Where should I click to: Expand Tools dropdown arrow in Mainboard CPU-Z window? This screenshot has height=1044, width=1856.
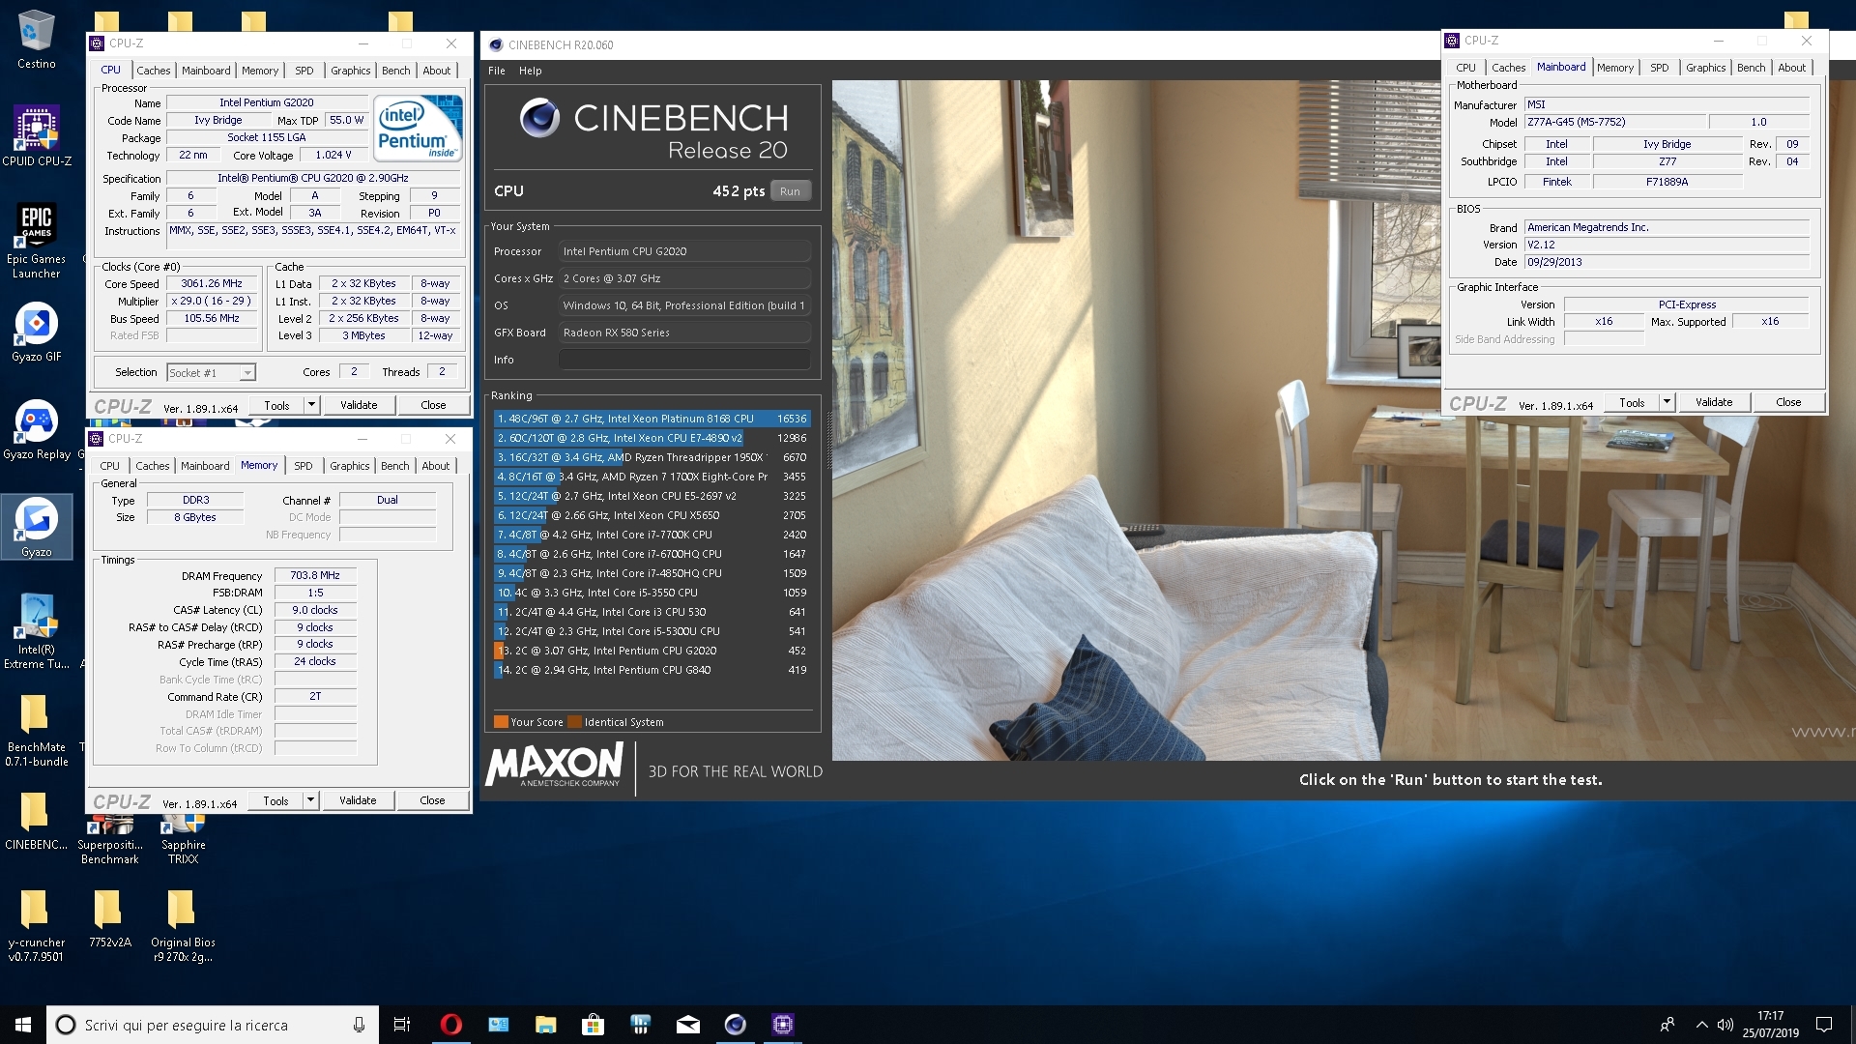pos(1667,402)
